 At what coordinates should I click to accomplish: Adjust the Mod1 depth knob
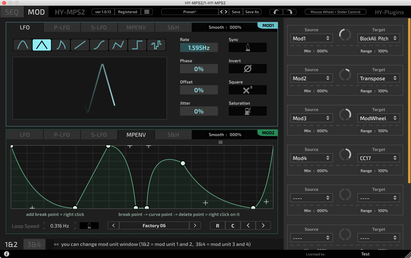[345, 35]
